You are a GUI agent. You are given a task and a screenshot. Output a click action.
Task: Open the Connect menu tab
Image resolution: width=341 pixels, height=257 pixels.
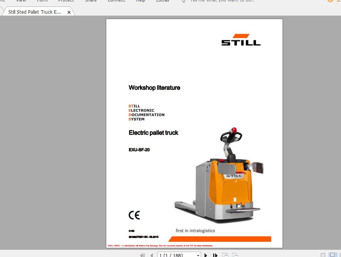tap(116, 1)
